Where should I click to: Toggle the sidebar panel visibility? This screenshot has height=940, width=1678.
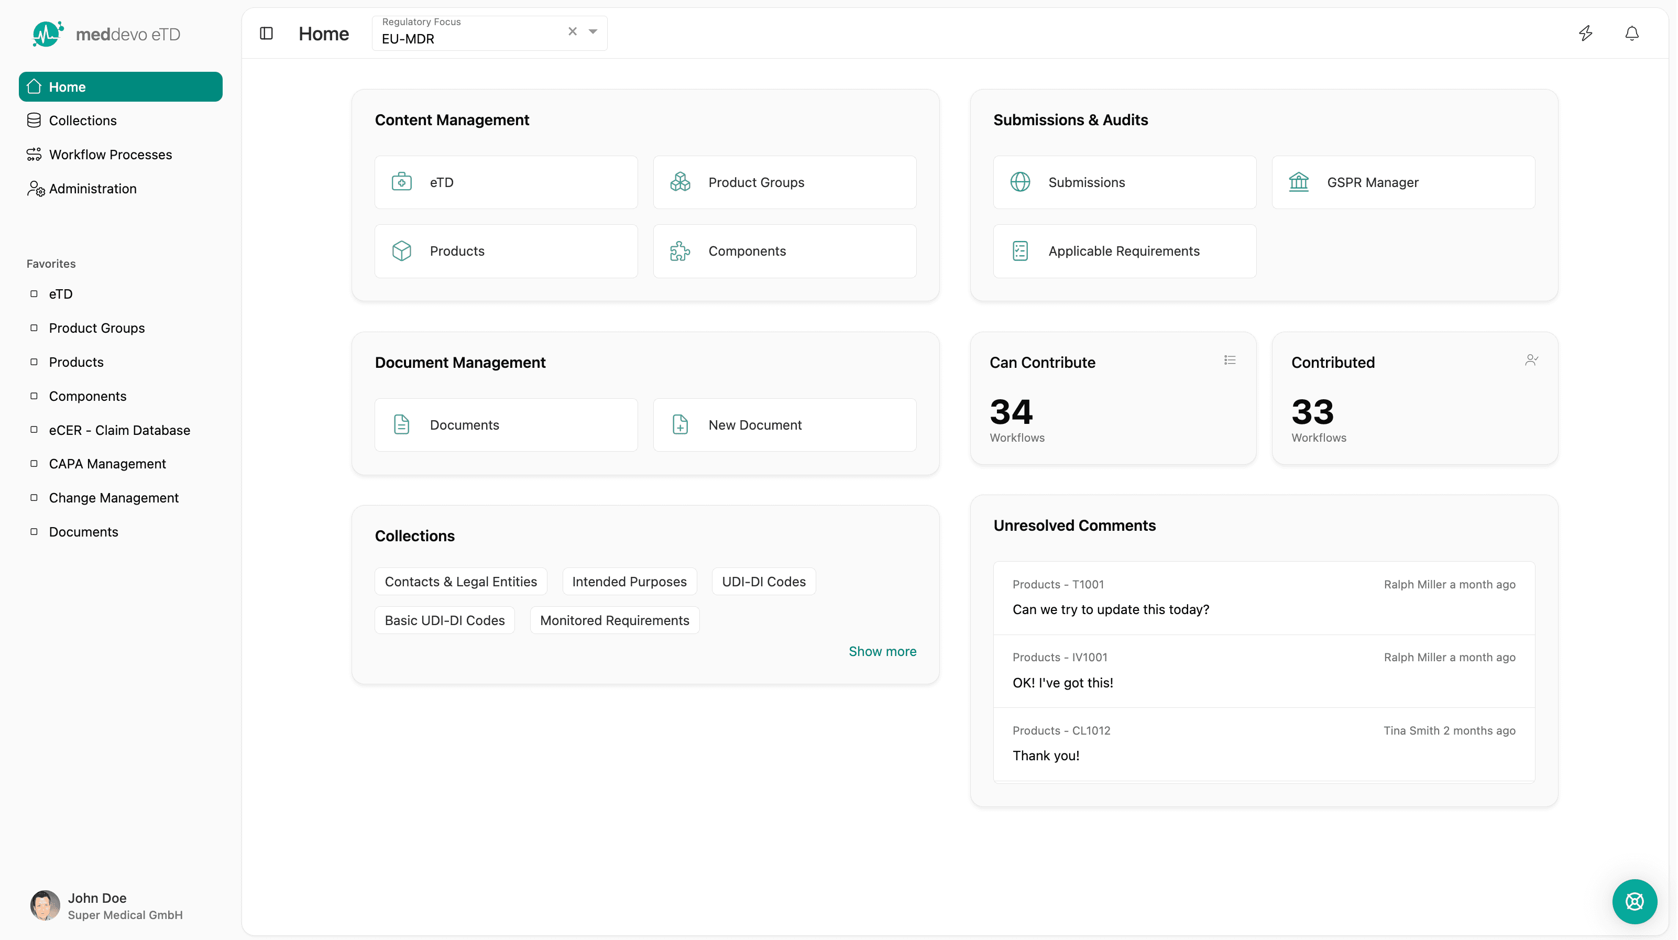[266, 33]
